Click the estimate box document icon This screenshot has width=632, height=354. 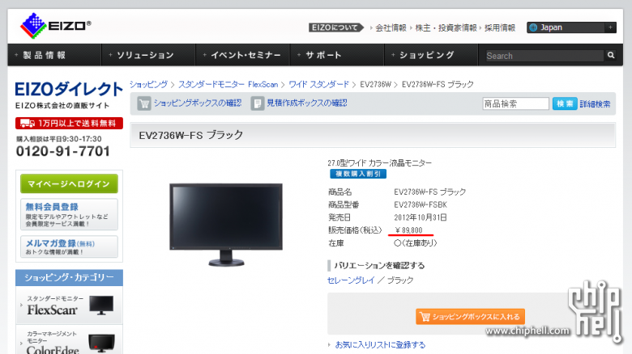coord(257,103)
